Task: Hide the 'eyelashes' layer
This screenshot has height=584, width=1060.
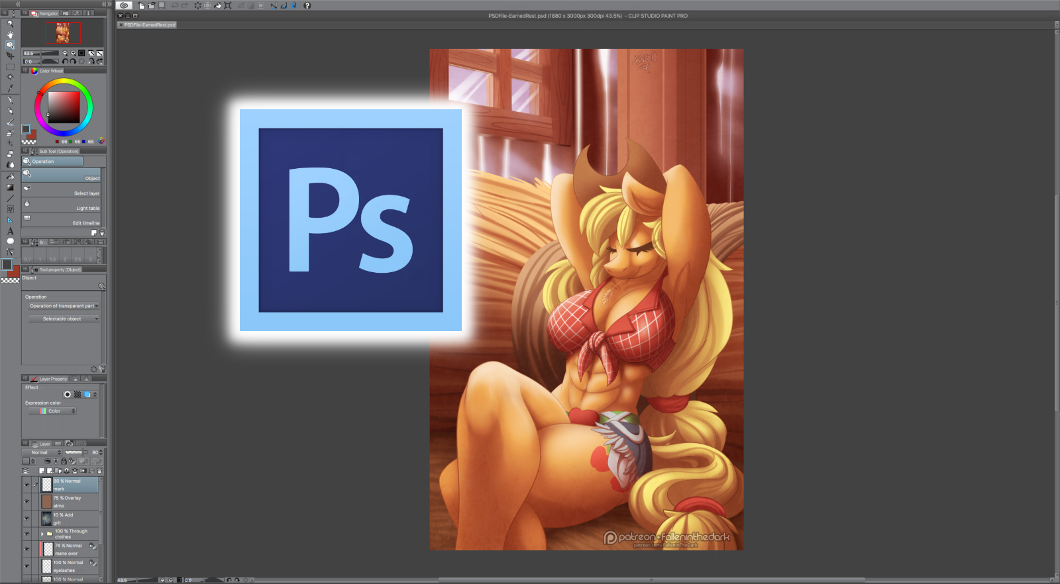Action: point(26,566)
